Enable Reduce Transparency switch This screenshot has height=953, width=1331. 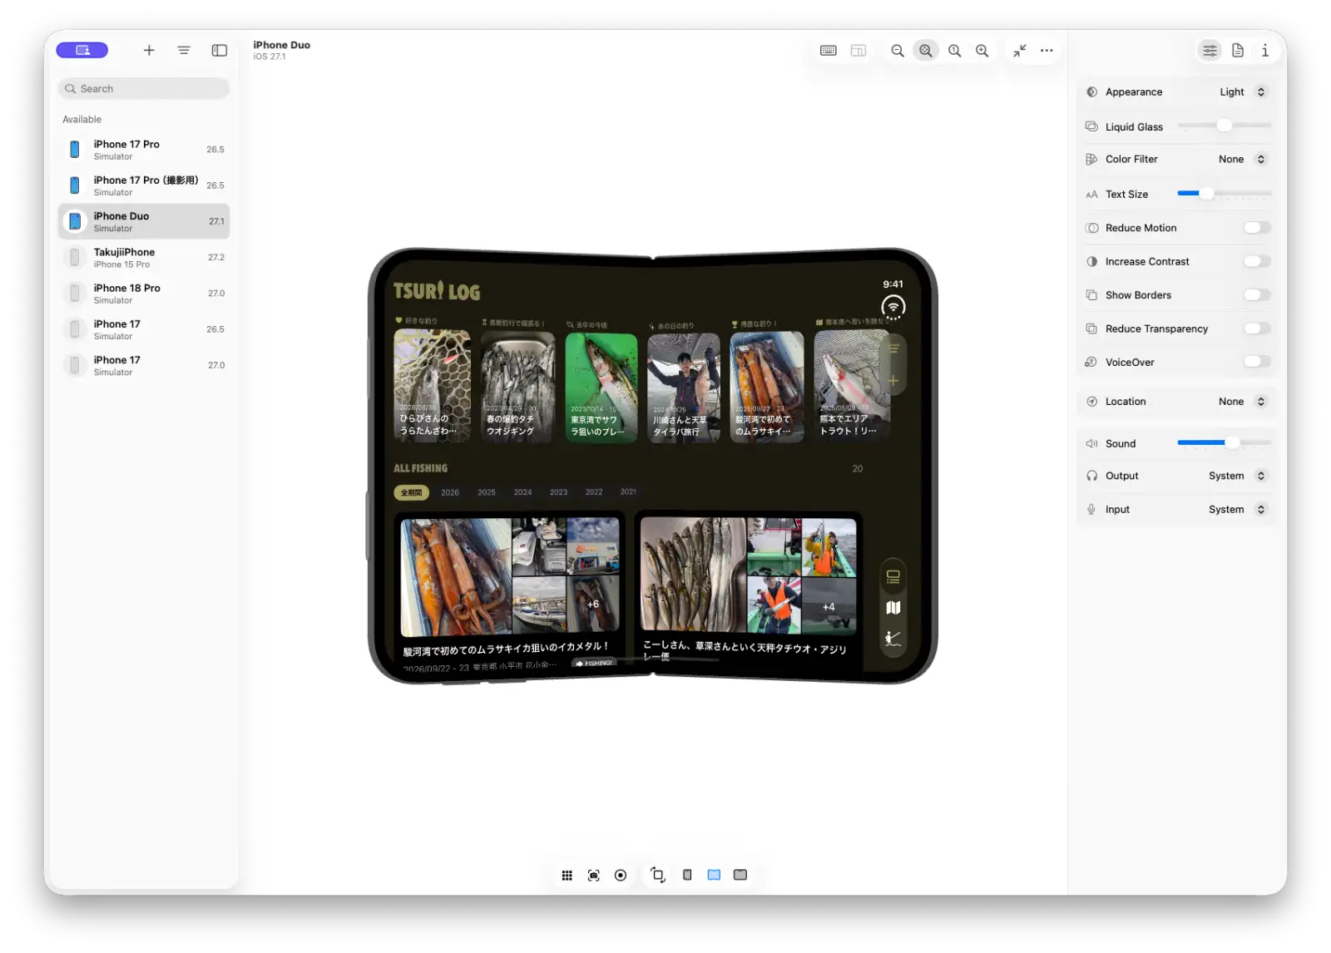(1257, 328)
